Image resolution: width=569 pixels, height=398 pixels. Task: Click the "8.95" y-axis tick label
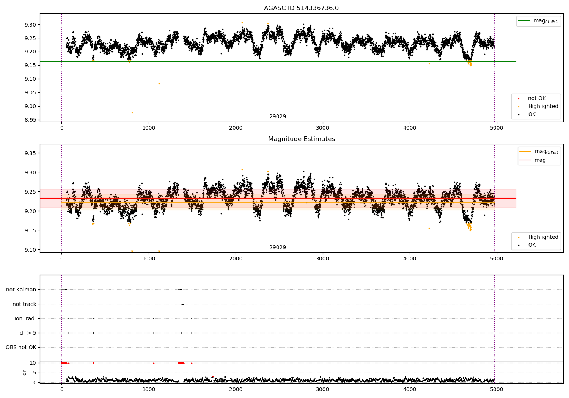pos(30,120)
